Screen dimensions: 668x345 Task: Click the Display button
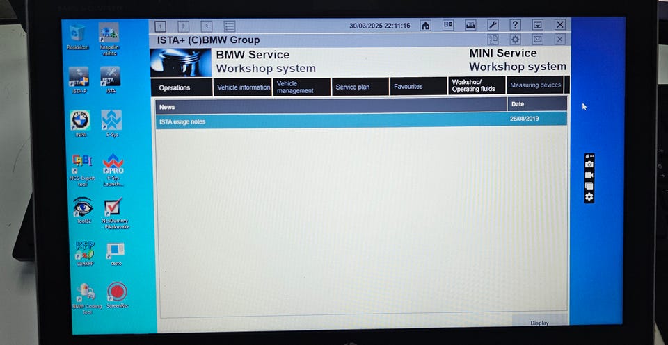click(539, 323)
